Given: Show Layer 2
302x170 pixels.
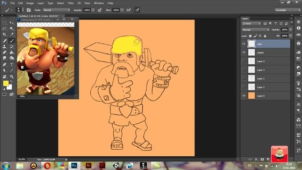Looking at the screenshot, I should click(243, 78).
